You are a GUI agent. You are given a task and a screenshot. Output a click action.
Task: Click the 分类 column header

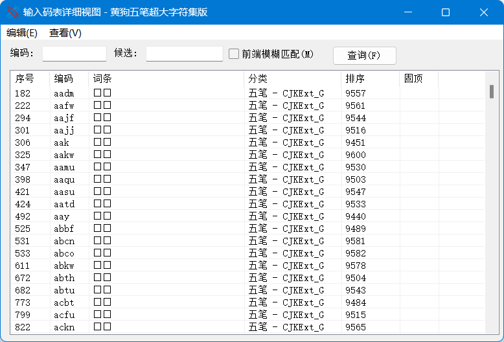click(292, 78)
